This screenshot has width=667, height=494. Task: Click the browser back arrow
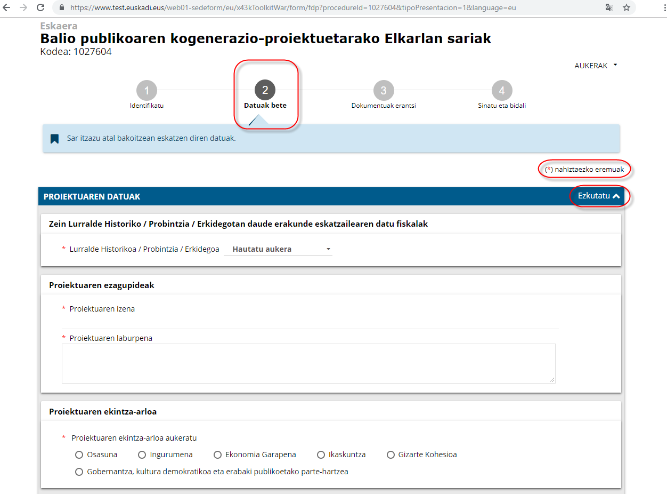pos(7,7)
